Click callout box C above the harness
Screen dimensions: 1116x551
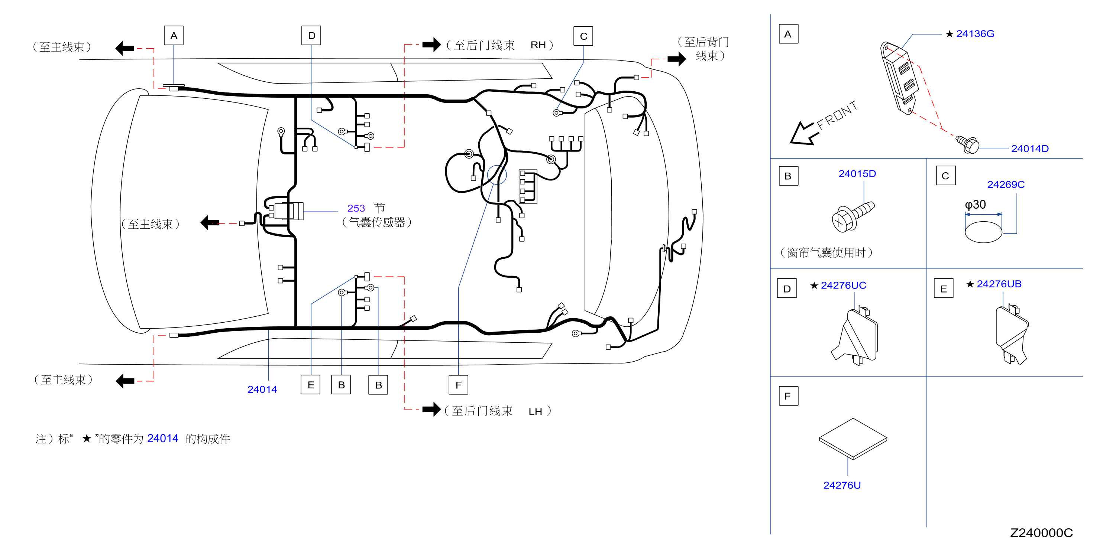583,36
